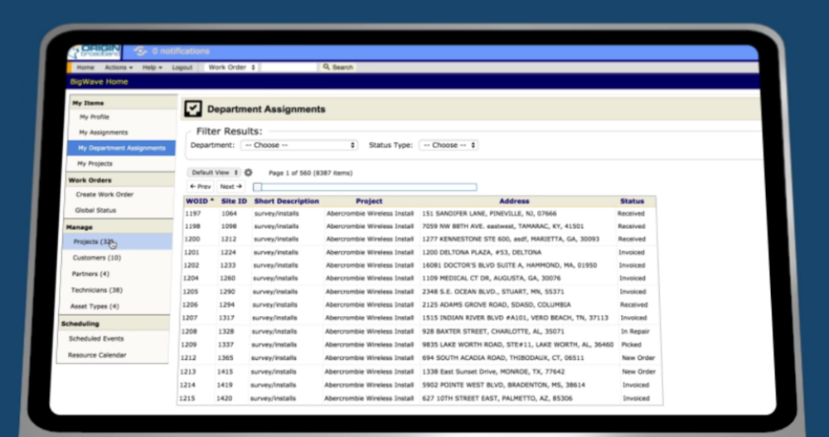This screenshot has height=437, width=829.
Task: Click address '1515 INDIAN RIVER BLVD'
Action: pyautogui.click(x=515, y=318)
